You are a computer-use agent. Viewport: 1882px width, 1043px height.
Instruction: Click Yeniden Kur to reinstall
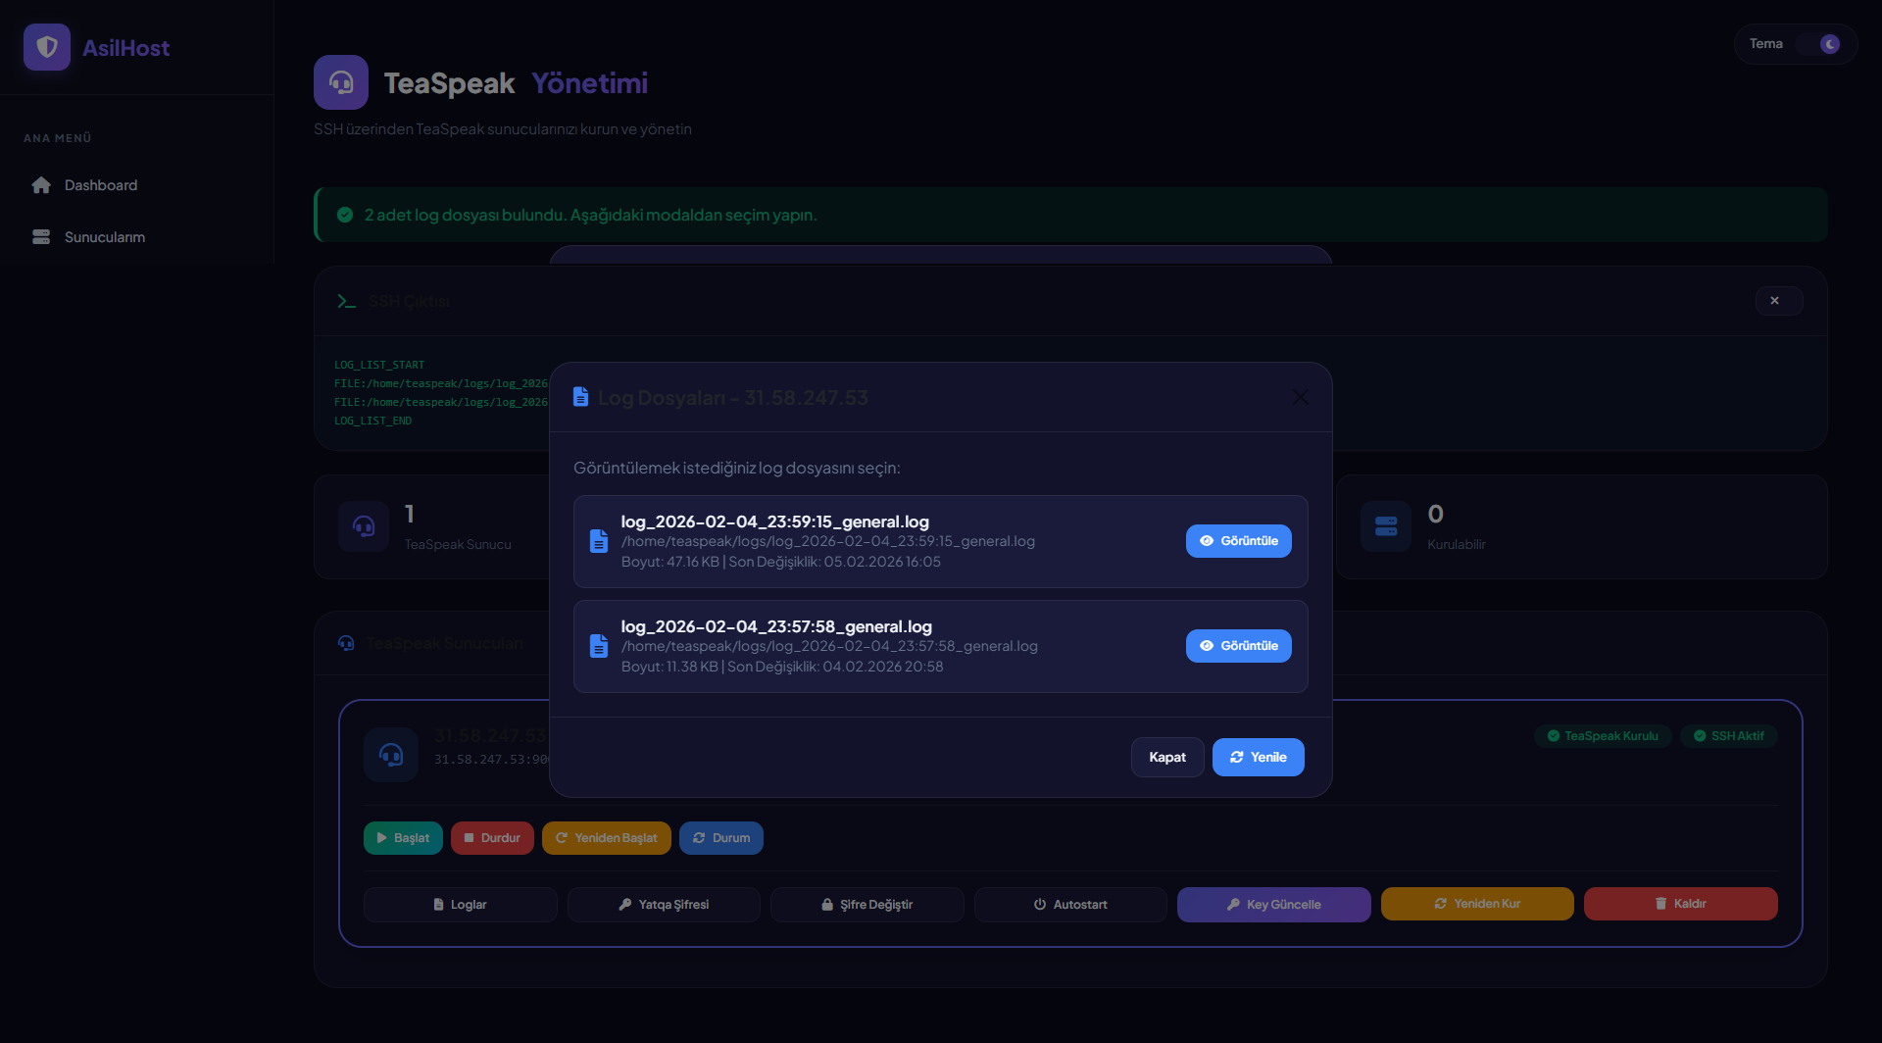point(1477,904)
